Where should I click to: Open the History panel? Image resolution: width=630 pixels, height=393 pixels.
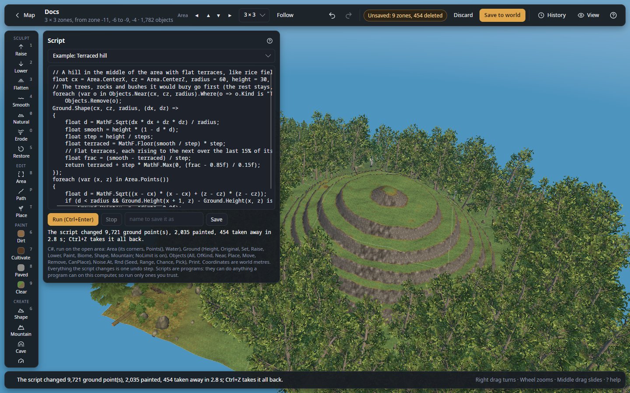point(552,15)
